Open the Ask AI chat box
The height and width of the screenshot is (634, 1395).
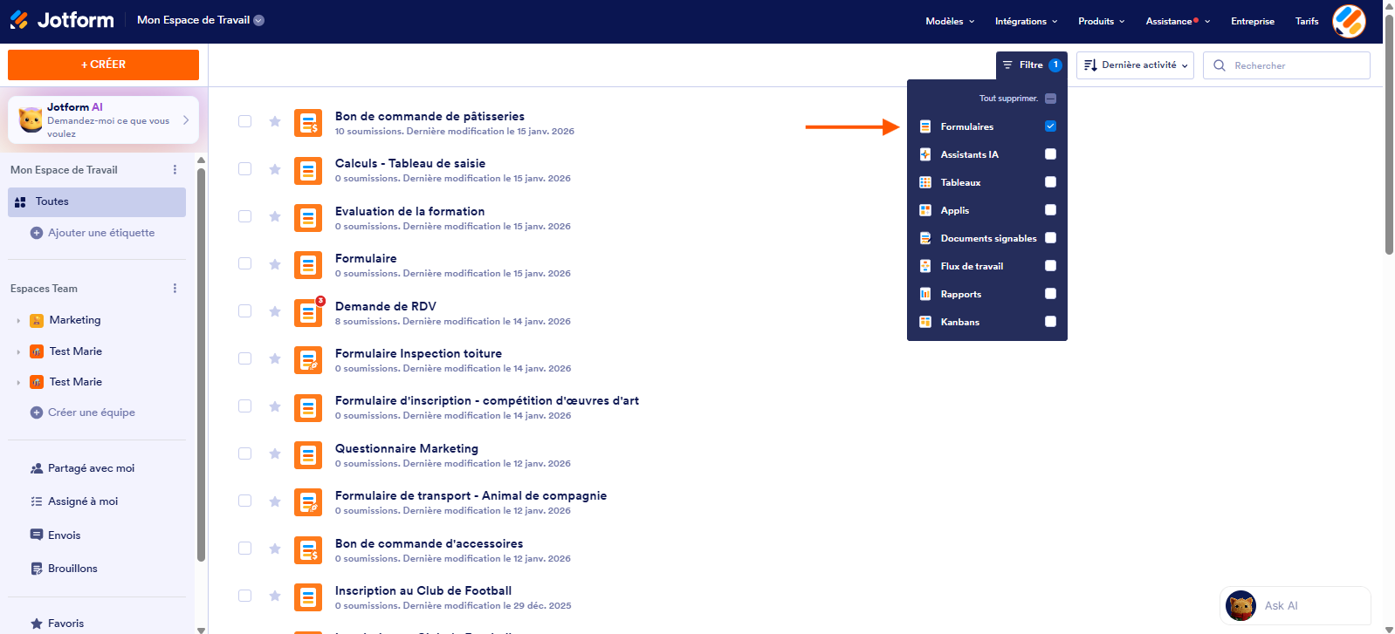point(1295,605)
